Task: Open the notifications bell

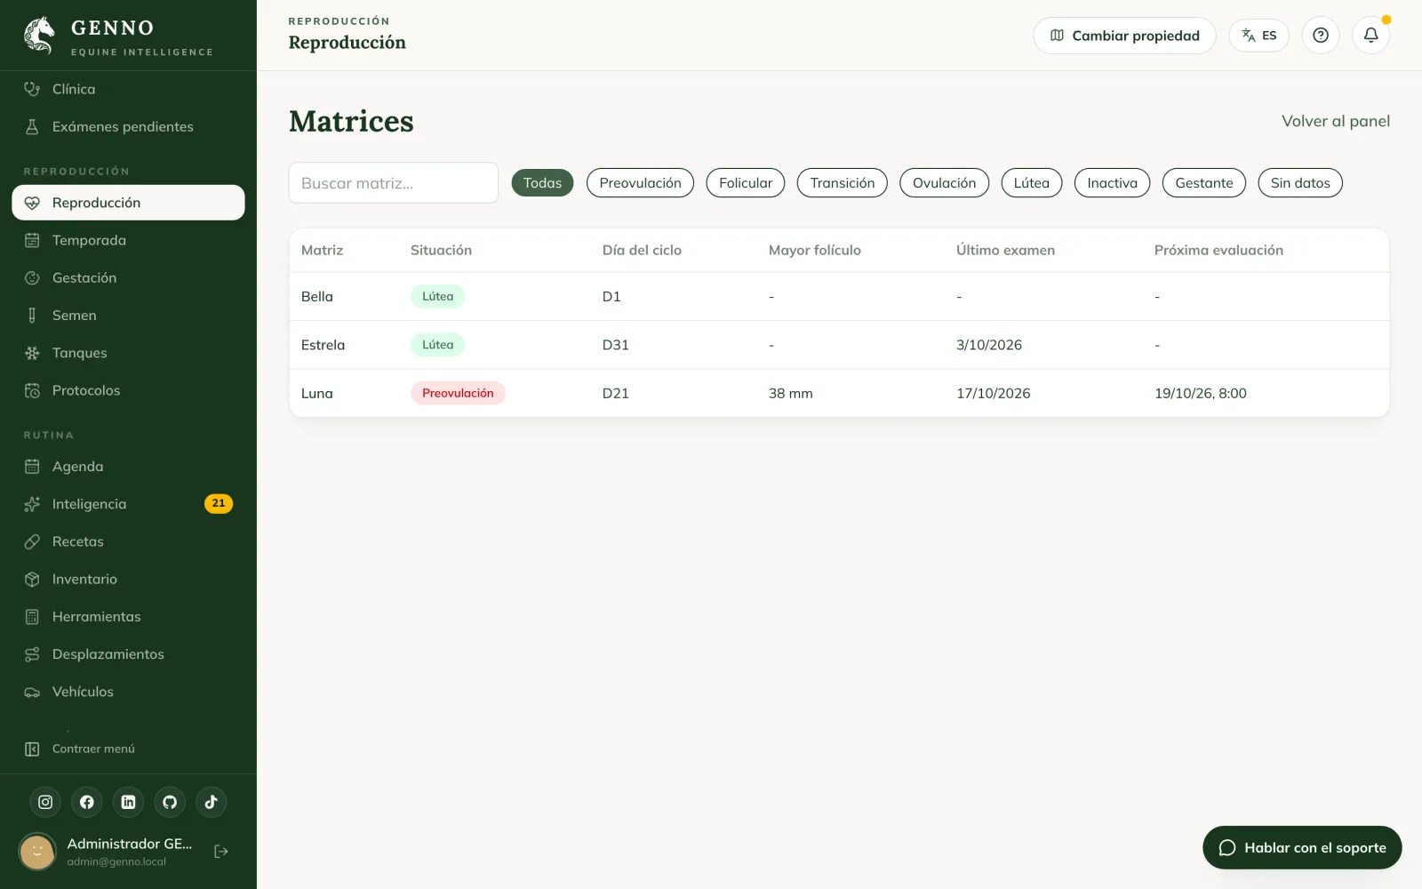Action: (x=1371, y=36)
